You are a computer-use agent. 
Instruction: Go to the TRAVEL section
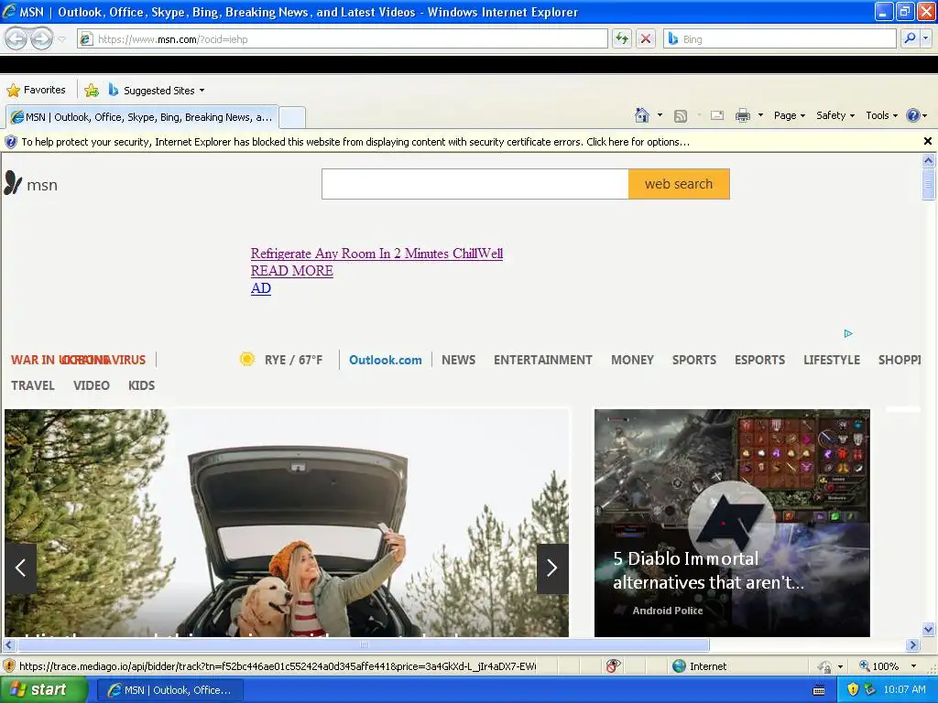(x=33, y=385)
